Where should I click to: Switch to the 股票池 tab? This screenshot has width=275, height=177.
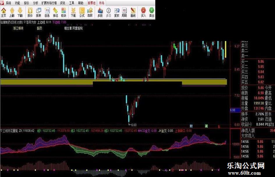click(92, 3)
